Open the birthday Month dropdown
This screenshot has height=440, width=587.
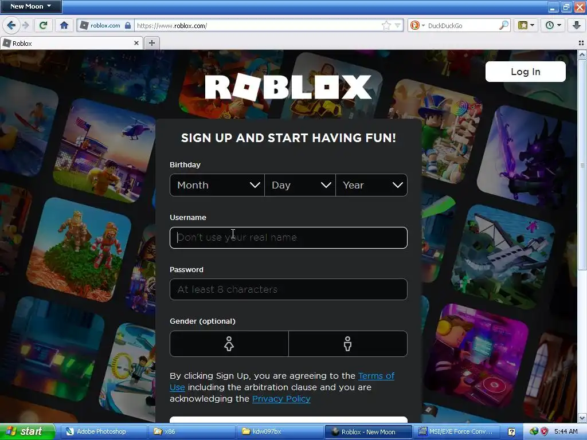tap(217, 185)
